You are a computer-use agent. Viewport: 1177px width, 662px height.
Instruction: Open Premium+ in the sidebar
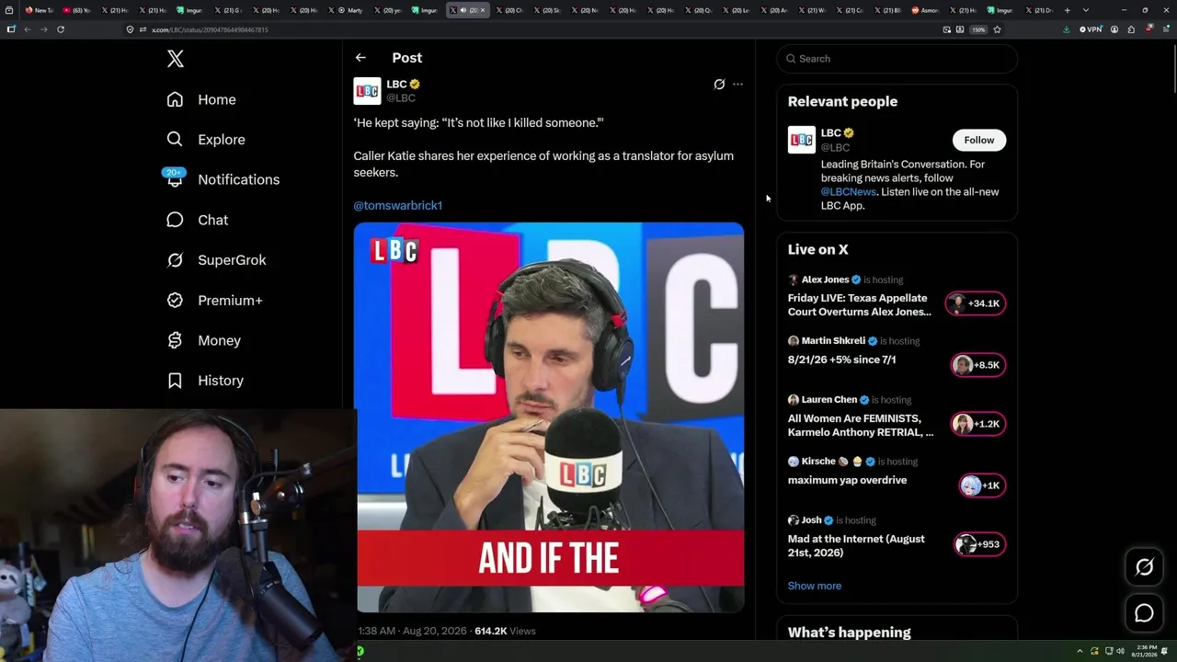pyautogui.click(x=215, y=301)
